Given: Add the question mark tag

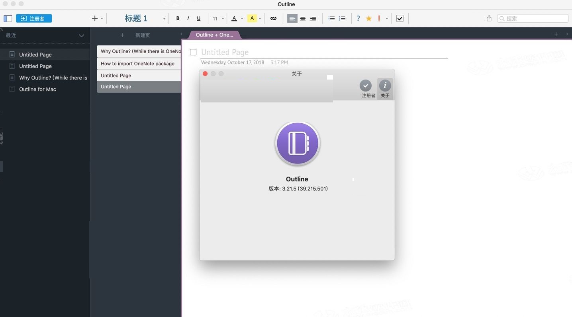Looking at the screenshot, I should click(x=358, y=18).
